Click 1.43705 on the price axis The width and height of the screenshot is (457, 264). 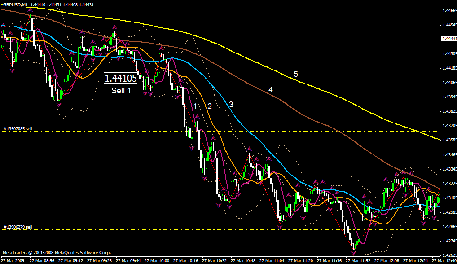coord(449,126)
